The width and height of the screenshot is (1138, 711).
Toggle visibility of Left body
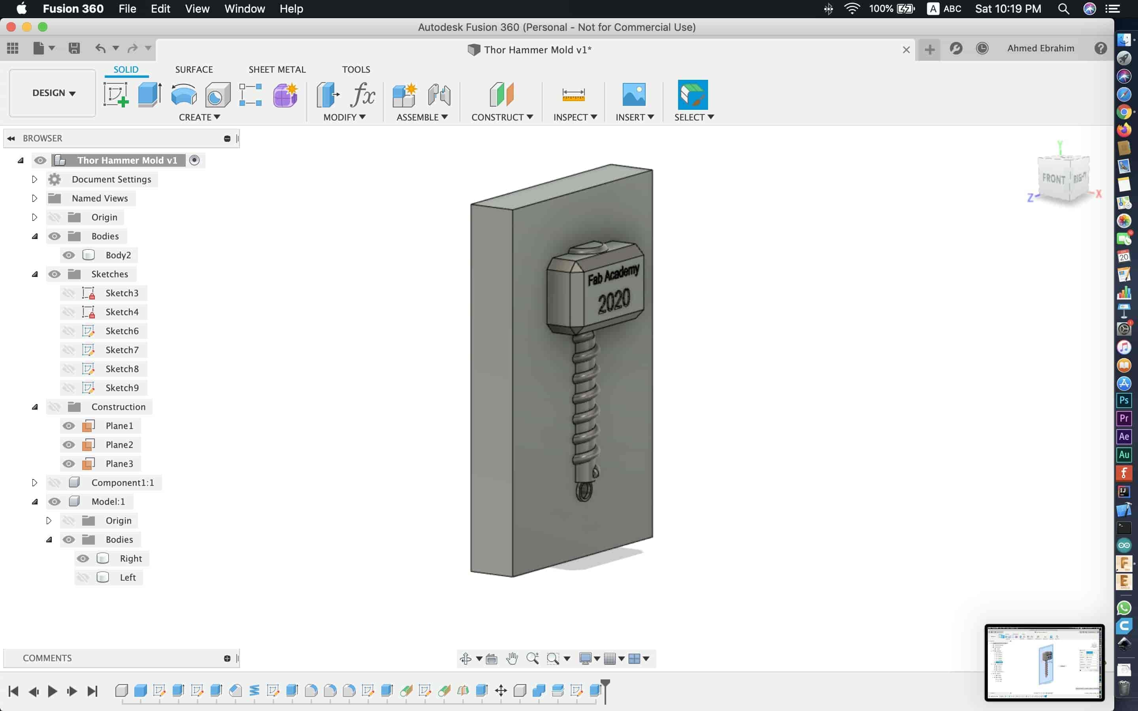coord(82,577)
